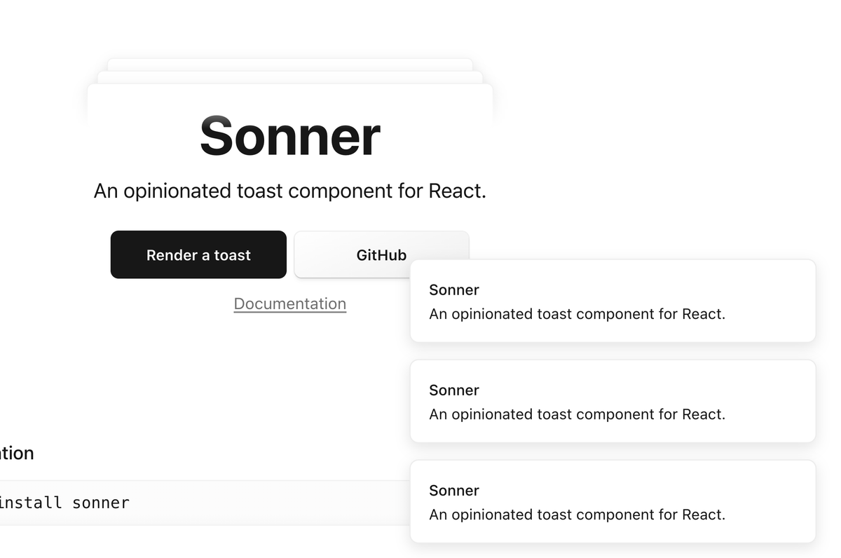Click the "Render a toast" button

coord(198,255)
